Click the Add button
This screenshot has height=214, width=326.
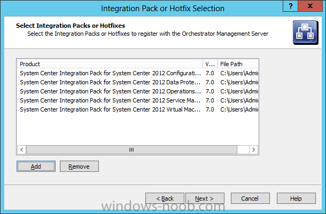point(36,167)
